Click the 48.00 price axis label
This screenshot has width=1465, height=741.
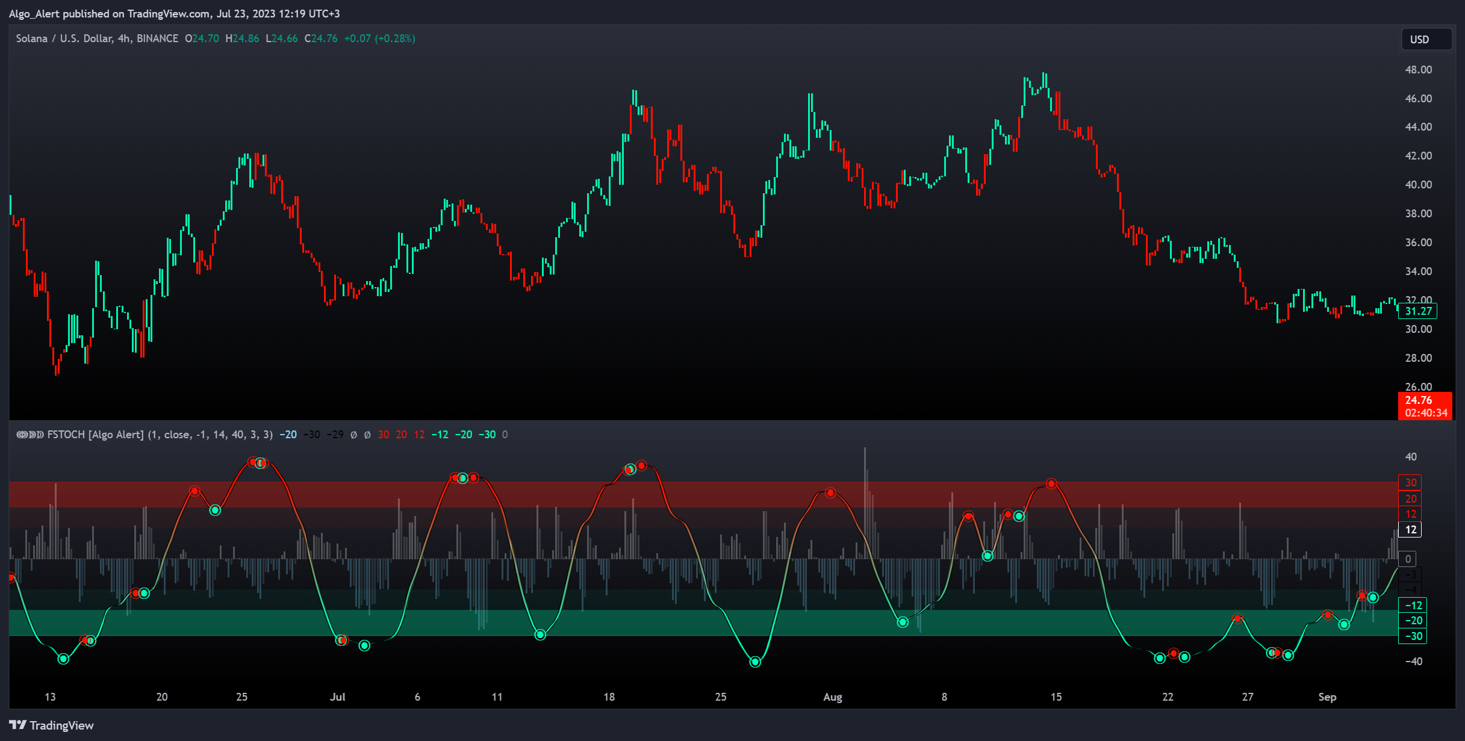1419,69
